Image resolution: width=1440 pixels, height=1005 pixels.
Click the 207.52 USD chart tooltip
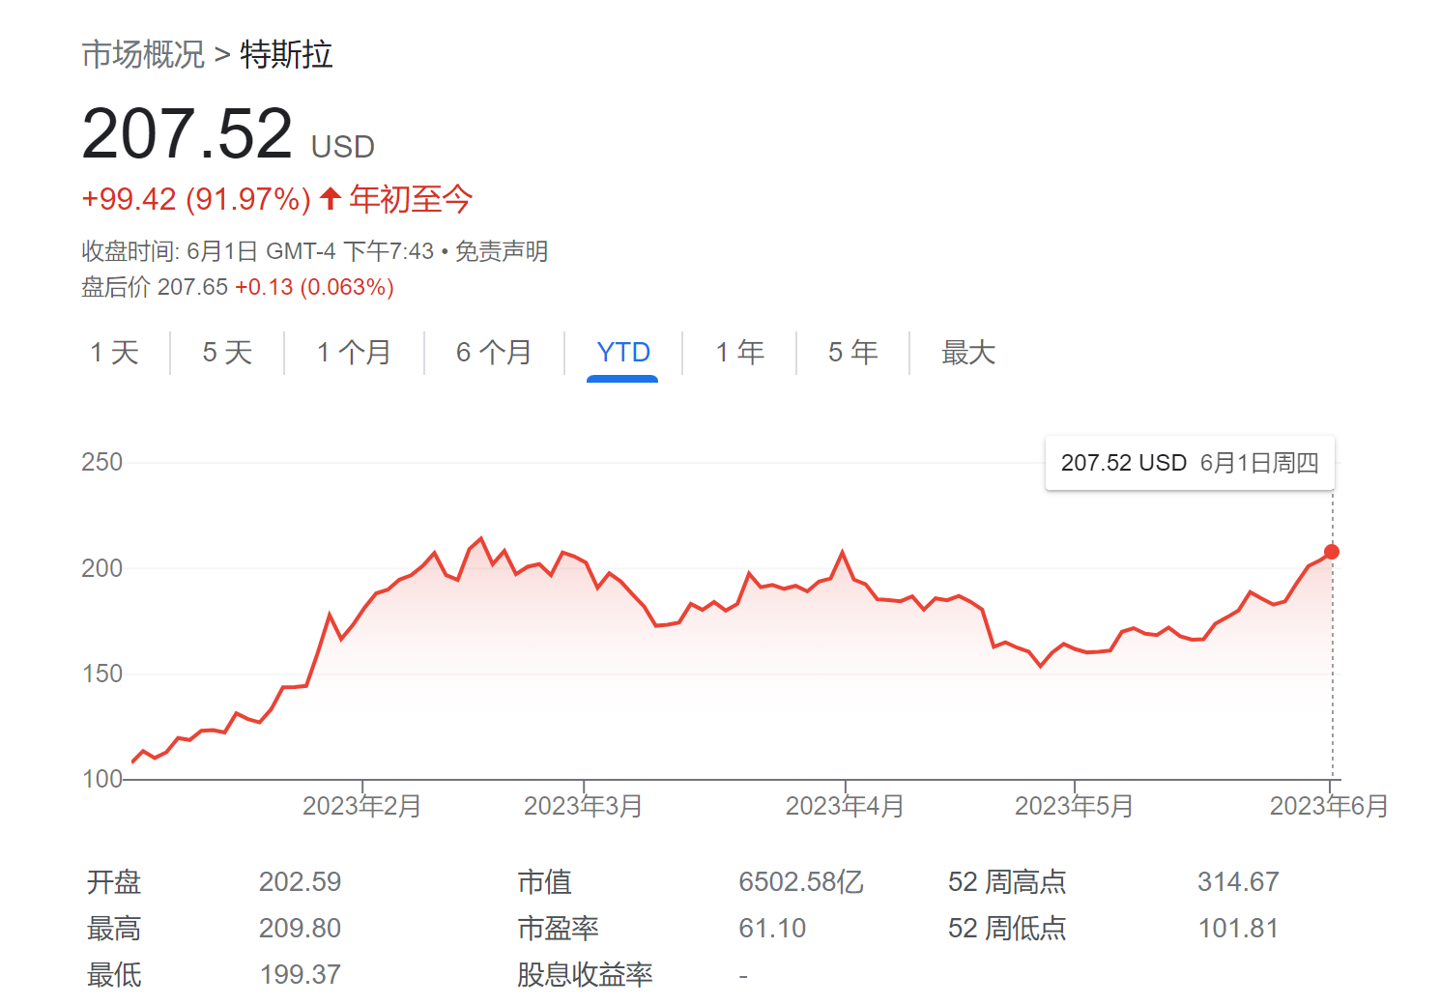point(1190,463)
